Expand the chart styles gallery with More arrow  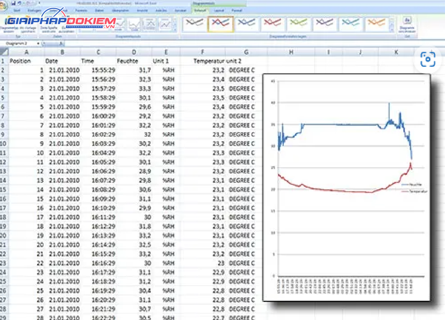click(x=392, y=30)
